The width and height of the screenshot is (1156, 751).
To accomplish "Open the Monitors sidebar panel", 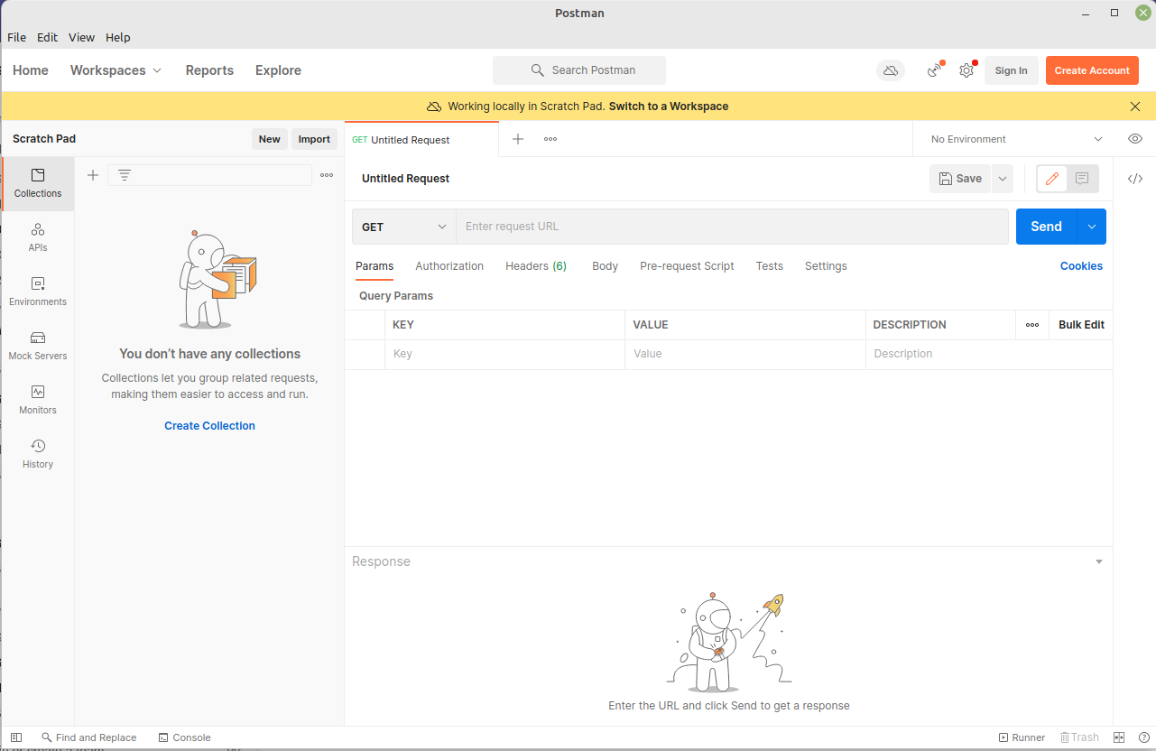I will pos(38,400).
